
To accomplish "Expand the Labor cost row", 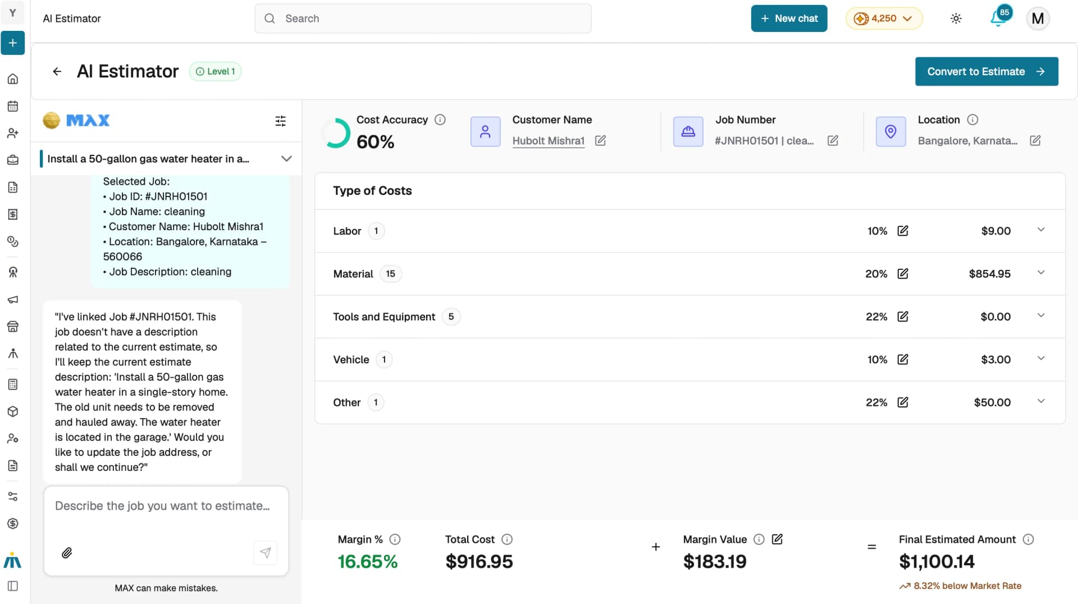I will coord(689,231).
